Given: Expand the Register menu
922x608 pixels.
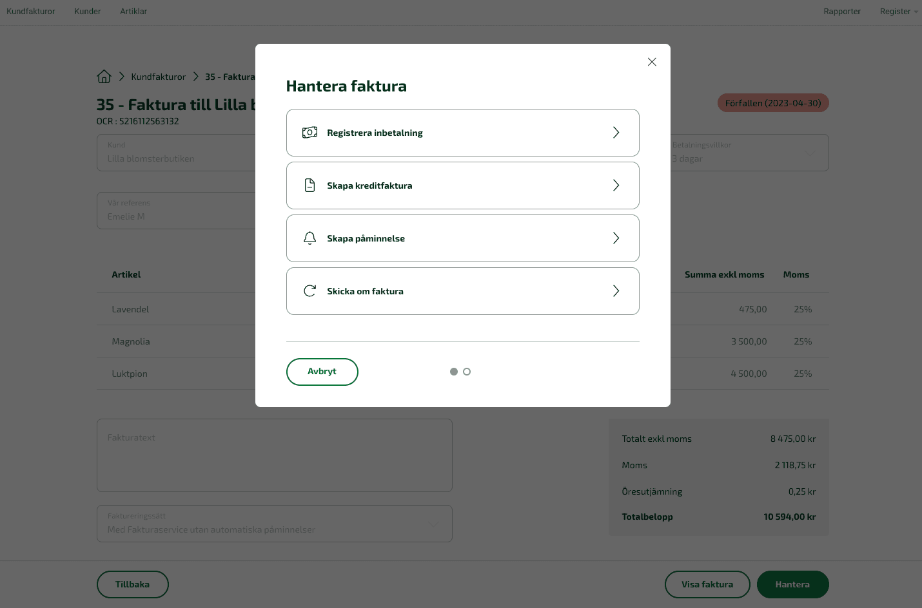Looking at the screenshot, I should [899, 12].
